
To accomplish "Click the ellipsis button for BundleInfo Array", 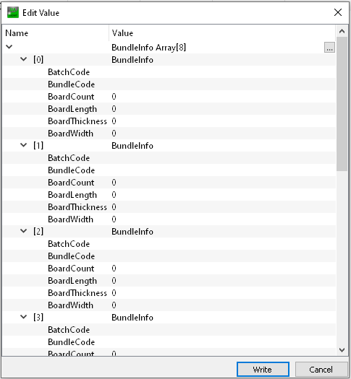I will click(x=329, y=48).
